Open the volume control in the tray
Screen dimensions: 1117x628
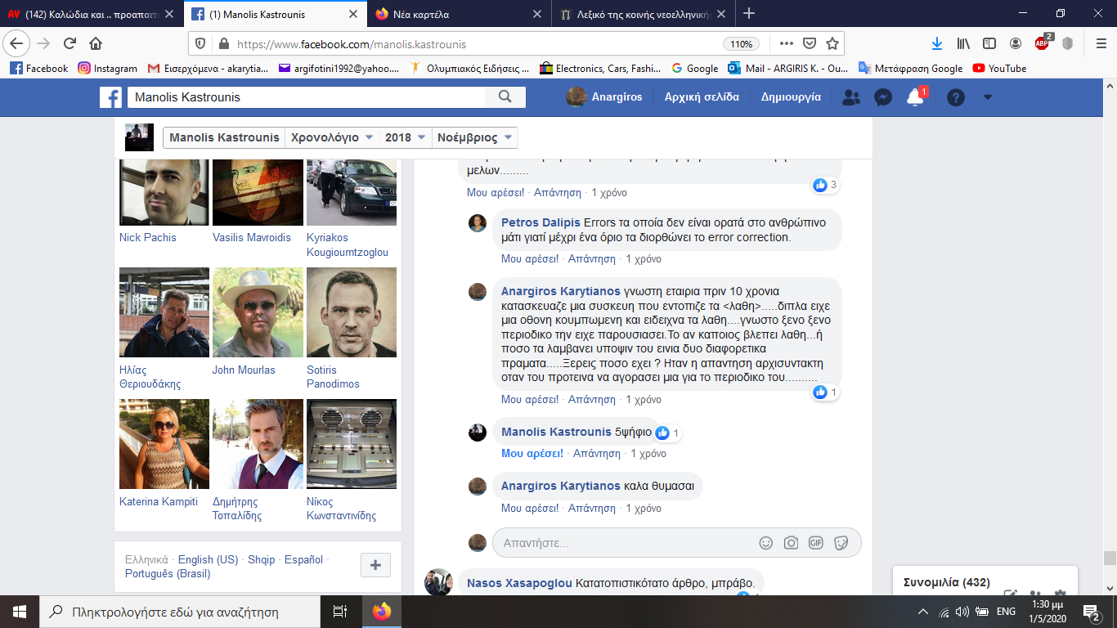962,612
